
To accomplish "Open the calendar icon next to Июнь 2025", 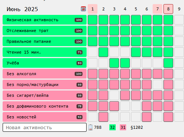I will 83,9.
